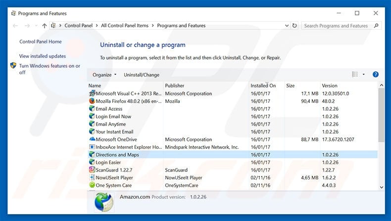
Task: Click the Login Easier program icon
Action: tap(92, 162)
